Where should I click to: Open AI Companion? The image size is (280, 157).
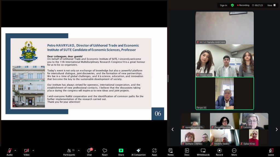[x=138, y=152]
